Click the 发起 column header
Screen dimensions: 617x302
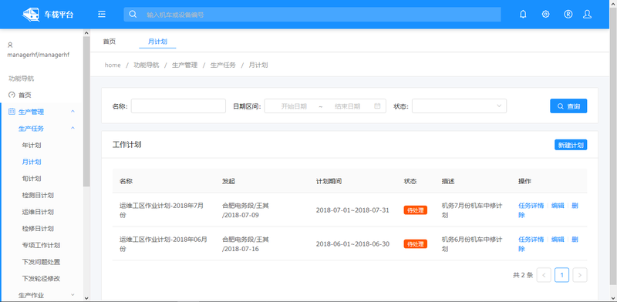coord(228,181)
